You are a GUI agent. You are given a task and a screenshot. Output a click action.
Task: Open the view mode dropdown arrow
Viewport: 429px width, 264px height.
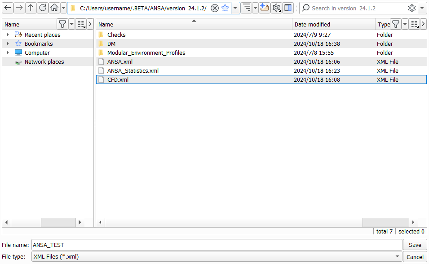(255, 8)
